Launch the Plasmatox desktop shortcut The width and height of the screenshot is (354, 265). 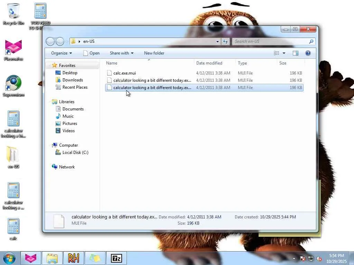point(13,50)
